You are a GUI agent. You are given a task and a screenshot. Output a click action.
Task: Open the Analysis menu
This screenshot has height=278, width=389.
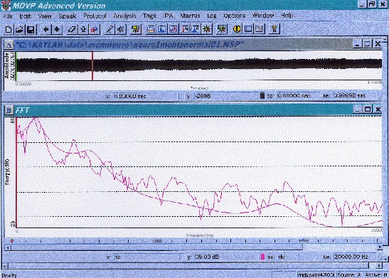click(124, 16)
